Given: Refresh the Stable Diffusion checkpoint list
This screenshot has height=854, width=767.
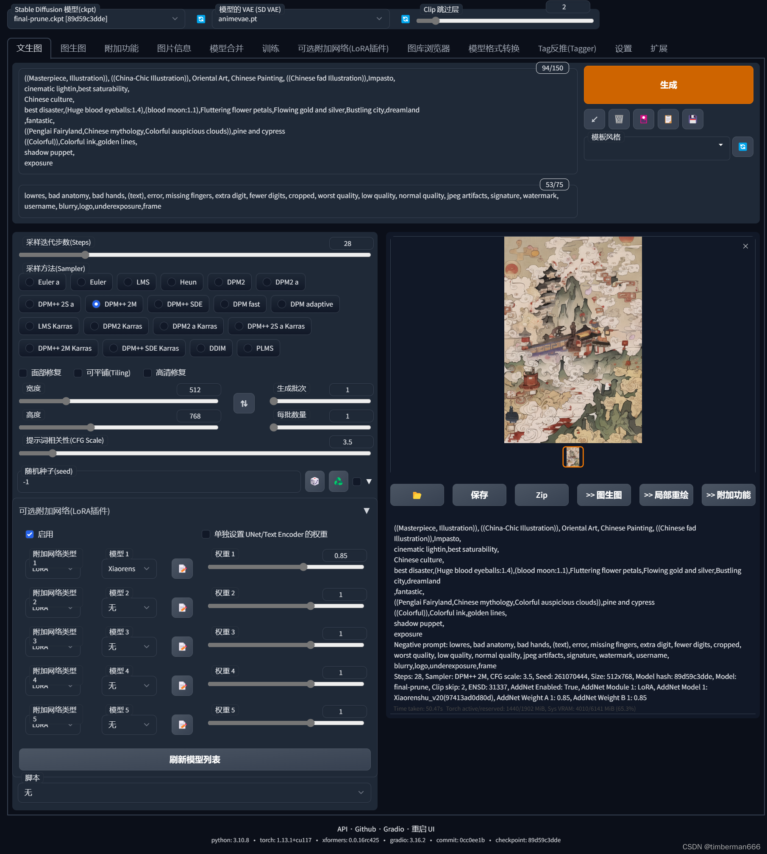Looking at the screenshot, I should (201, 19).
